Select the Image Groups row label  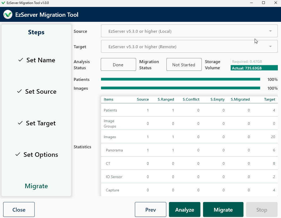click(x=110, y=124)
